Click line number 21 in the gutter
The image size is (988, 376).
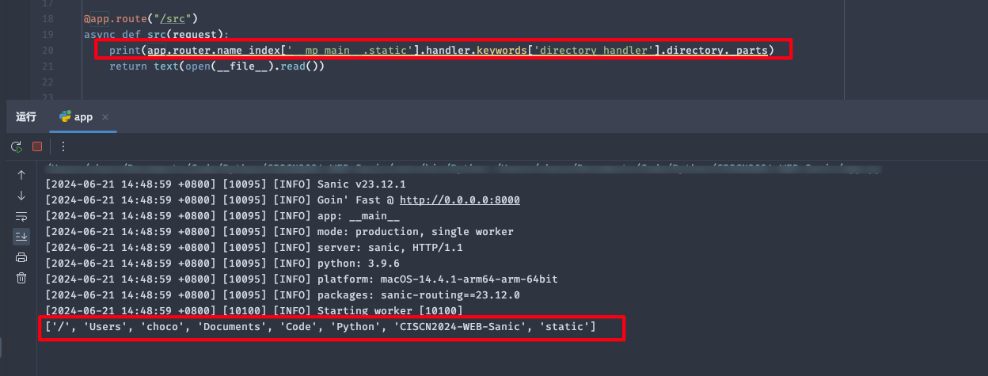pos(46,66)
